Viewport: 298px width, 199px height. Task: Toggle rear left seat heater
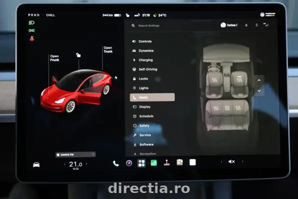216,108
